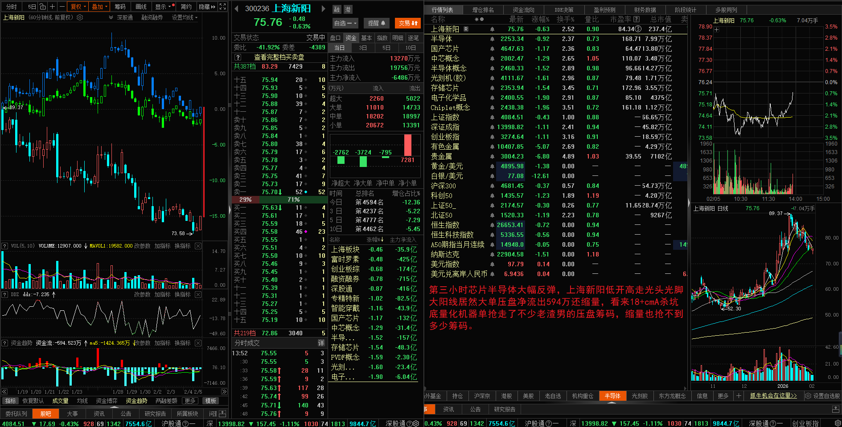Click the plus marker at the intraday chart corner
Screen dimensions: 842x427
click(717, 30)
